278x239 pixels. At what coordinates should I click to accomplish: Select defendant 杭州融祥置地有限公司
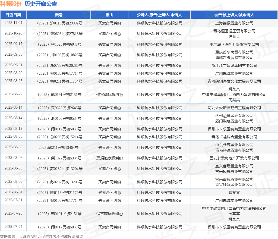point(234,116)
